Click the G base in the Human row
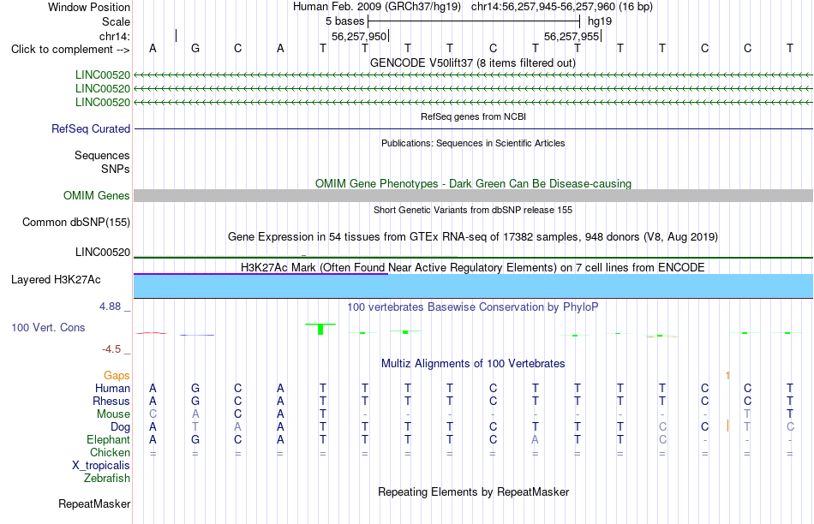 (x=195, y=388)
